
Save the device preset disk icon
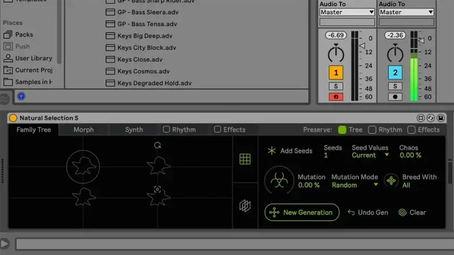click(x=441, y=118)
